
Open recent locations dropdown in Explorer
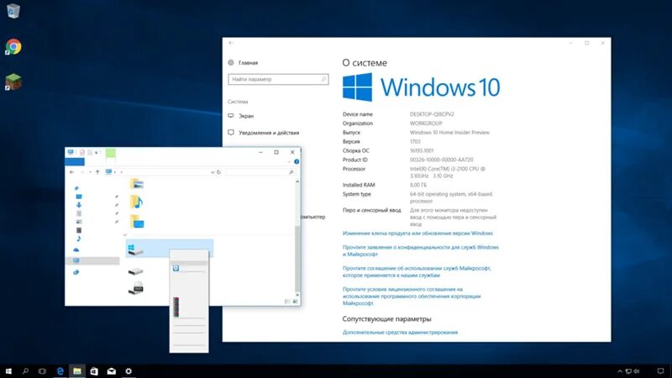pos(90,172)
